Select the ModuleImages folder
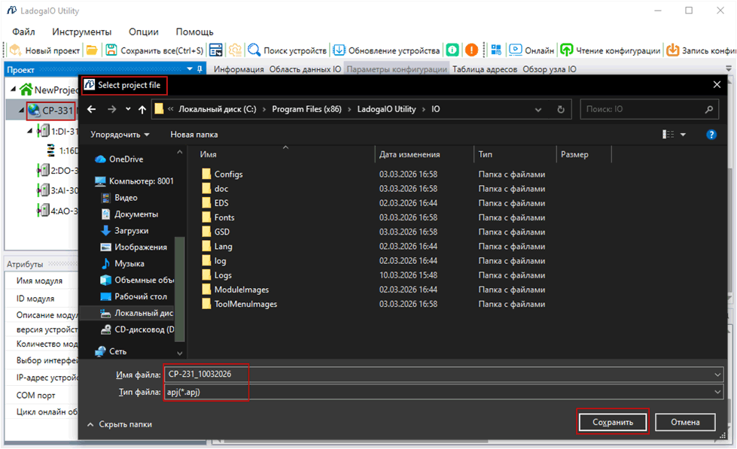Screen dimensions: 737x449 coord(242,290)
